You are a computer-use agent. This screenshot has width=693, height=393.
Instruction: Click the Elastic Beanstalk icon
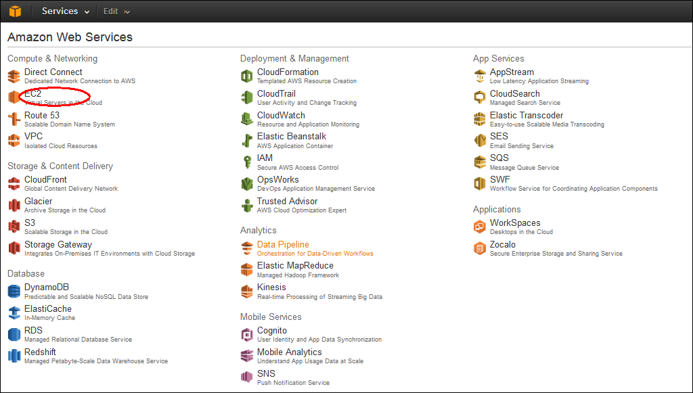247,141
